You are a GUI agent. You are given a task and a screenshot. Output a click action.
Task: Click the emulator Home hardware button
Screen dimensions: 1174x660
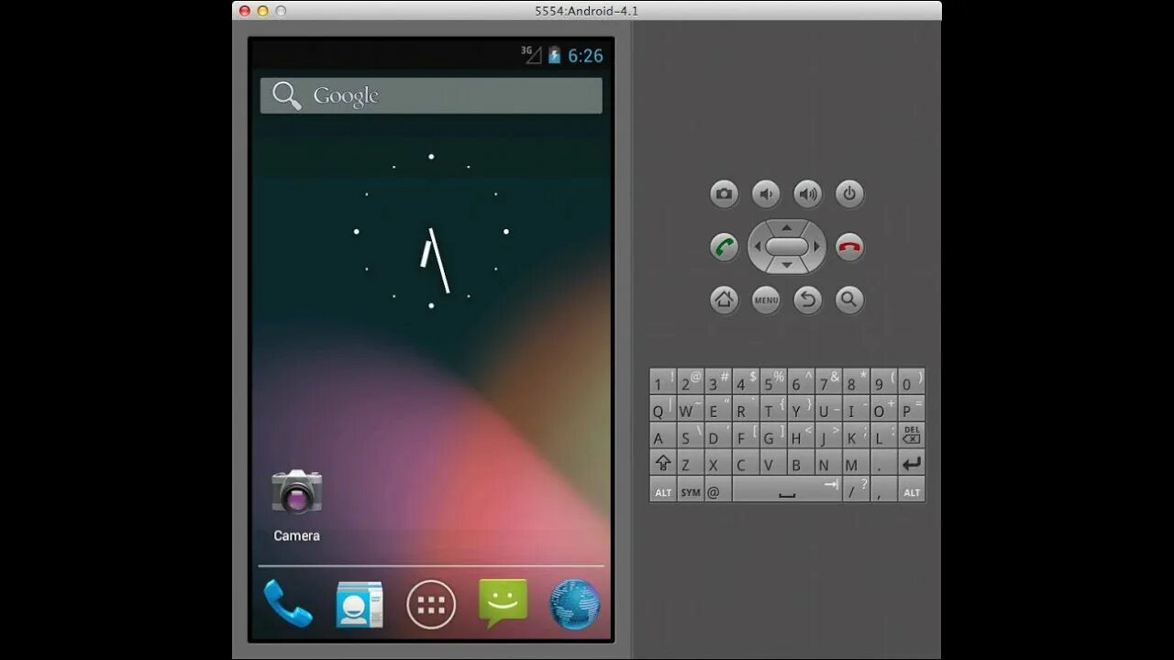pyautogui.click(x=725, y=300)
